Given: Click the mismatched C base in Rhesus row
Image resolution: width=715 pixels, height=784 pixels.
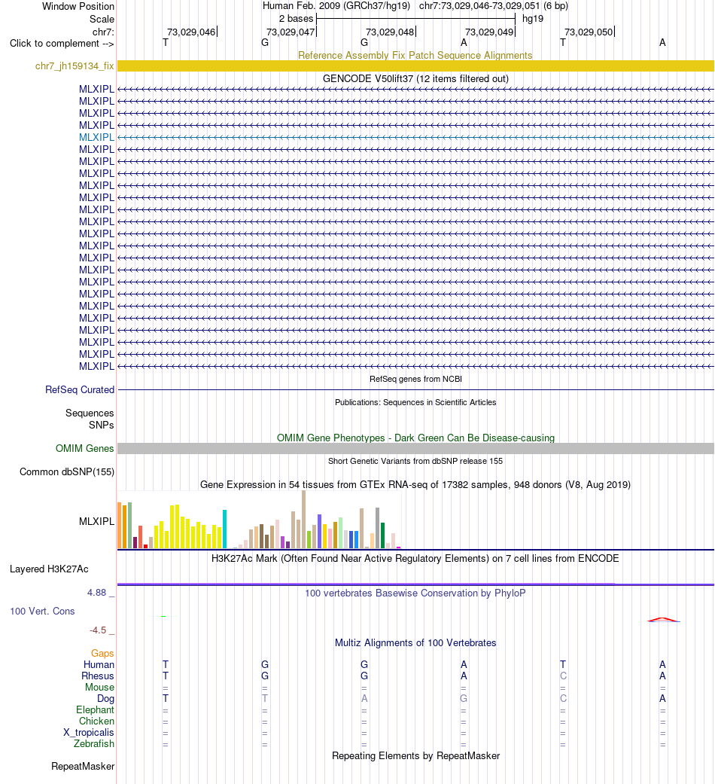Looking at the screenshot, I should click(563, 676).
